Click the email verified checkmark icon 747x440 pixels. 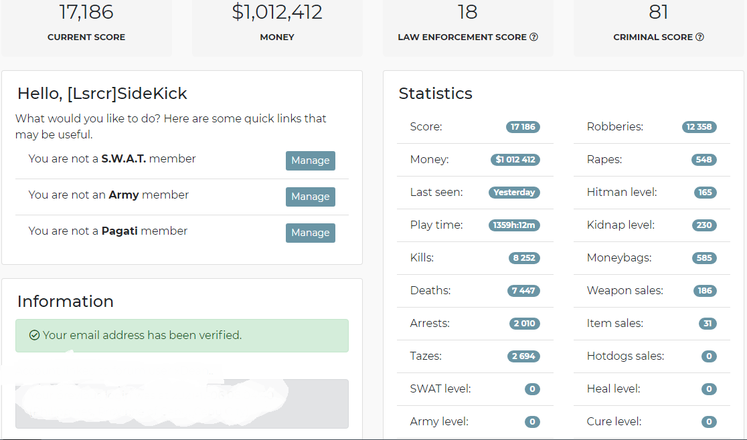tap(34, 336)
